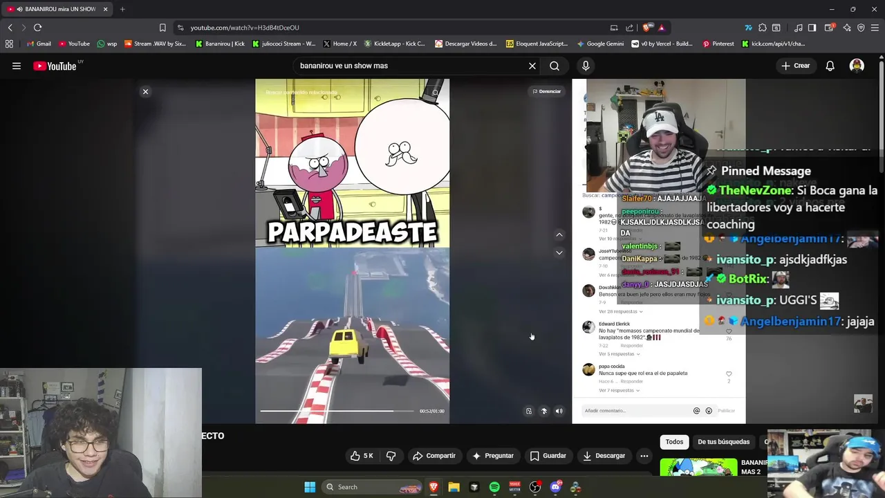This screenshot has height=498, width=885.
Task: Go to next clip with down chevron
Action: point(559,252)
